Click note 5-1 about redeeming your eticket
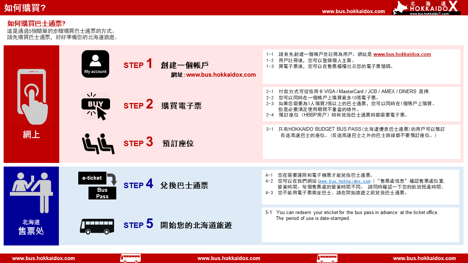Screen dimensions: 468x263 [x=352, y=212]
